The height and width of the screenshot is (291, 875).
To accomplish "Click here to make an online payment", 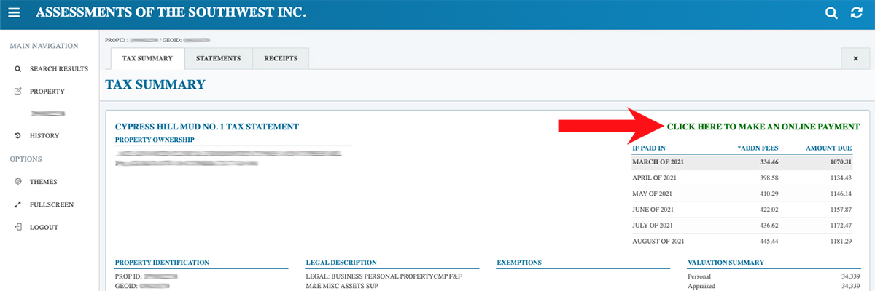I will pyautogui.click(x=763, y=127).
